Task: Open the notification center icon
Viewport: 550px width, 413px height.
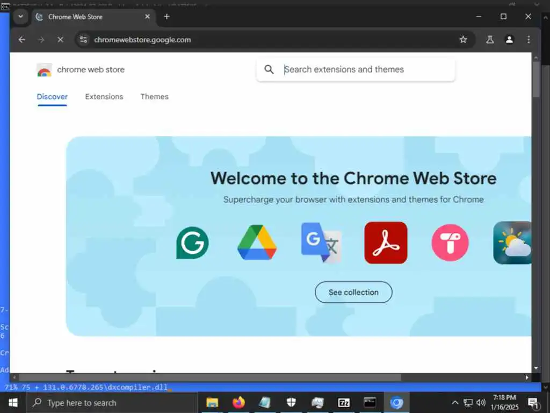Action: tap(533, 403)
